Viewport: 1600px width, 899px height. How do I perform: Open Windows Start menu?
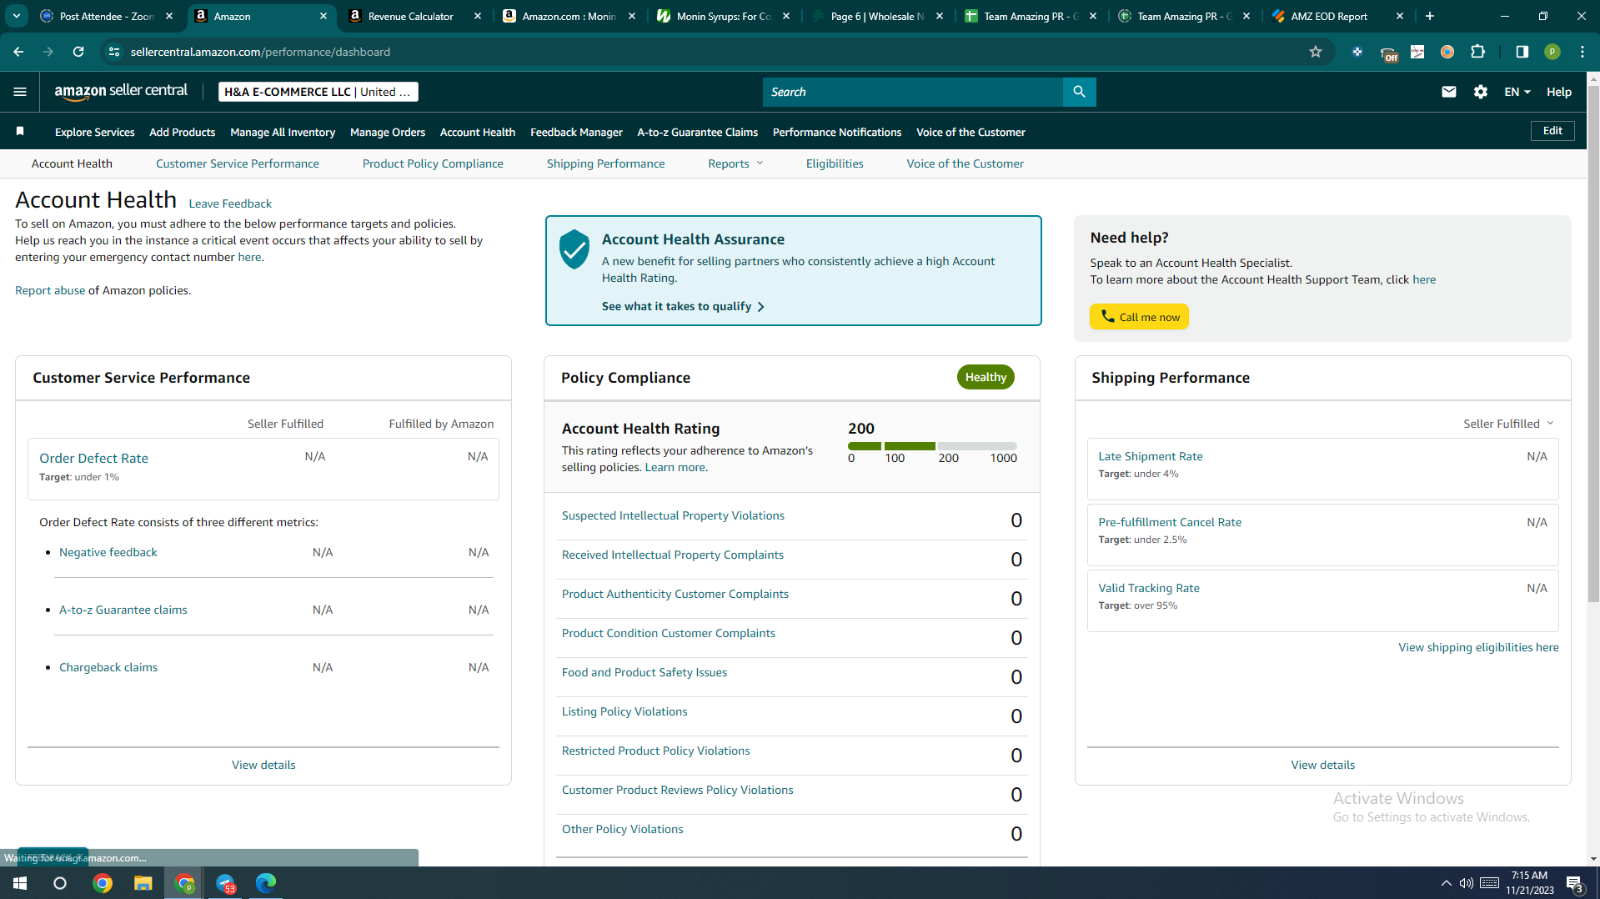pyautogui.click(x=20, y=883)
